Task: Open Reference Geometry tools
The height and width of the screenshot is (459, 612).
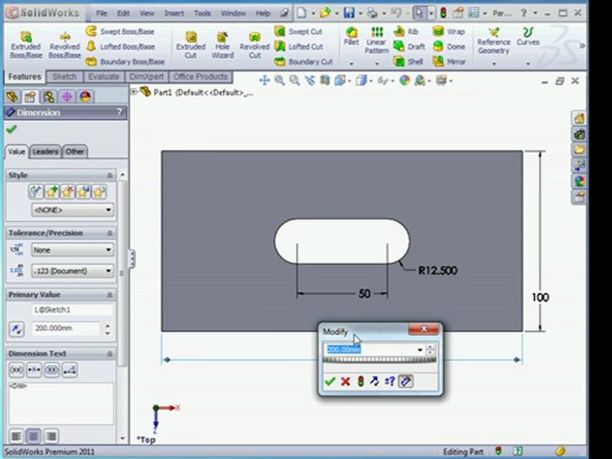Action: click(493, 41)
